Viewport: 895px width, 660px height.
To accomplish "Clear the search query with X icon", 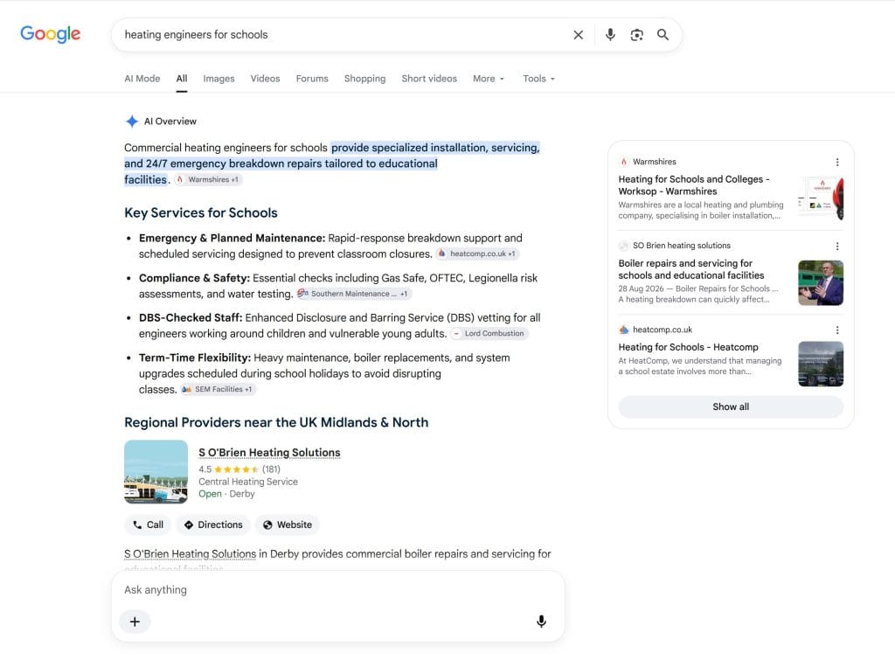I will (x=579, y=35).
